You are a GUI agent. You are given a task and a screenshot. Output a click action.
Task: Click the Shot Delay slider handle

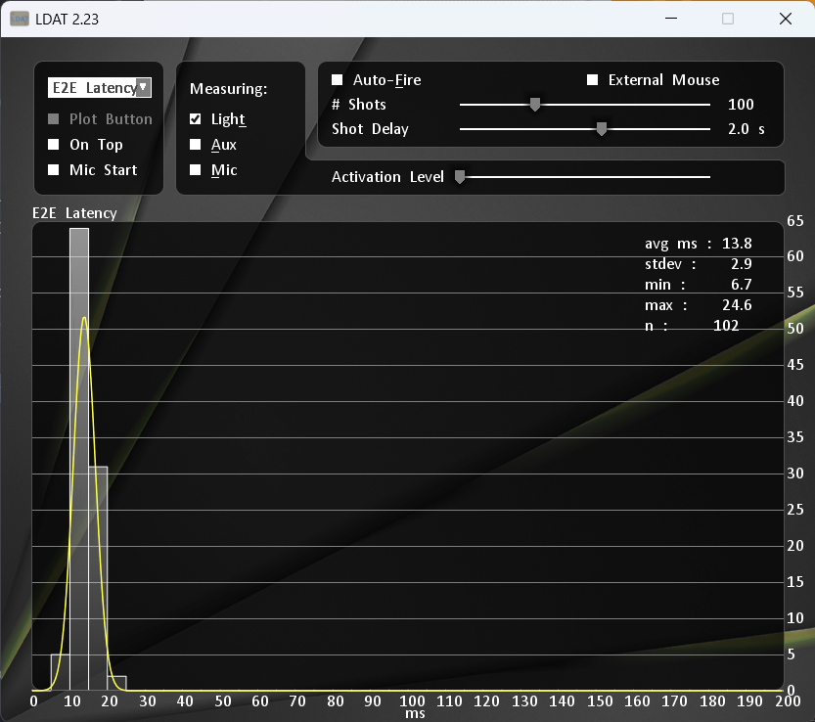click(602, 129)
